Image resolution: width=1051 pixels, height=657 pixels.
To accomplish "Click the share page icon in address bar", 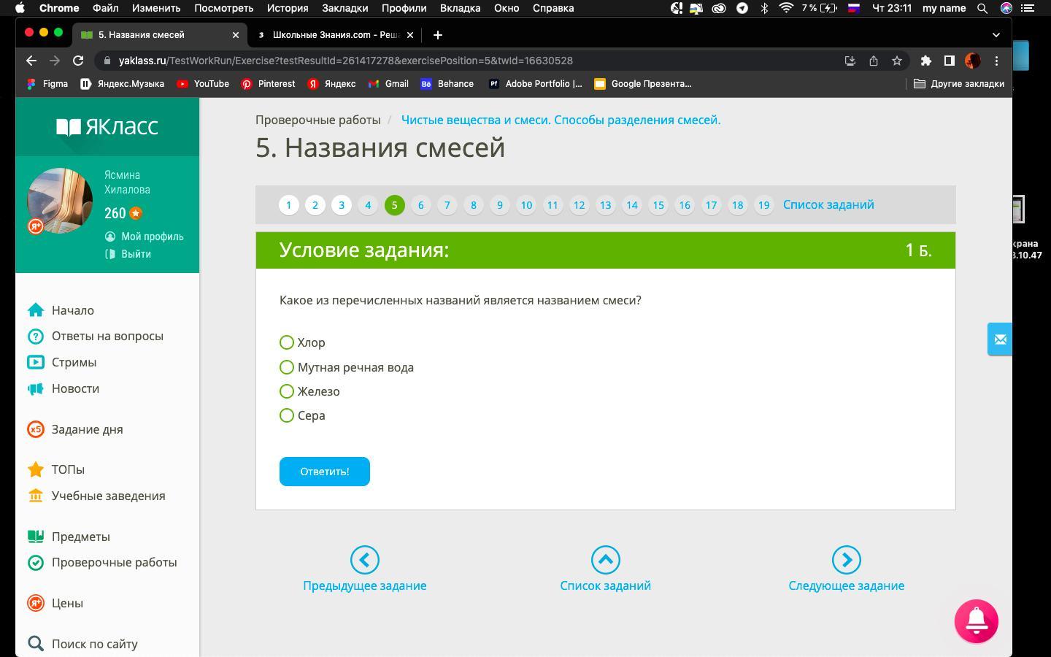I will click(x=874, y=61).
